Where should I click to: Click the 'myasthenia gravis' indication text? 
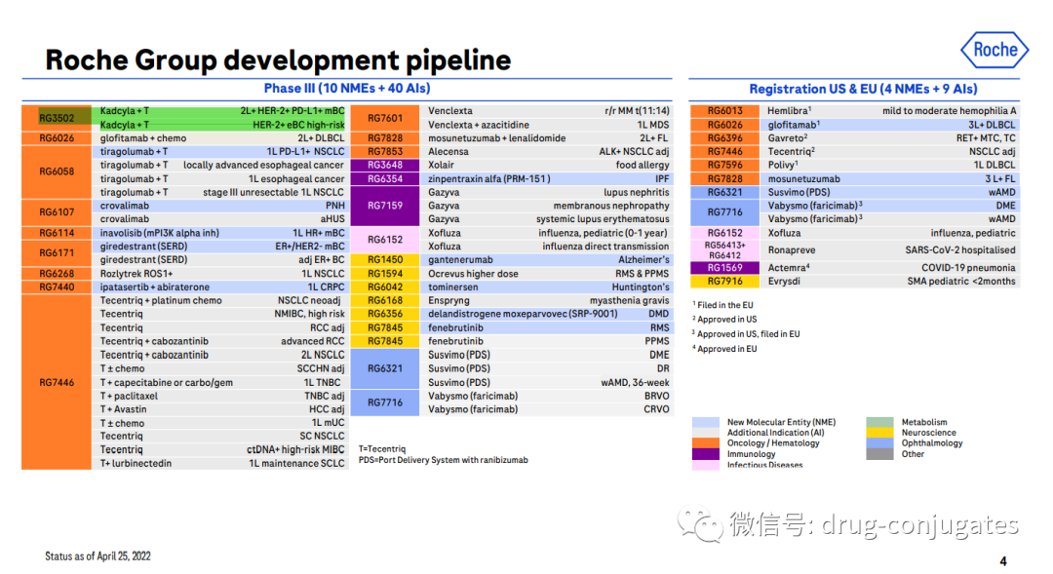coord(629,301)
